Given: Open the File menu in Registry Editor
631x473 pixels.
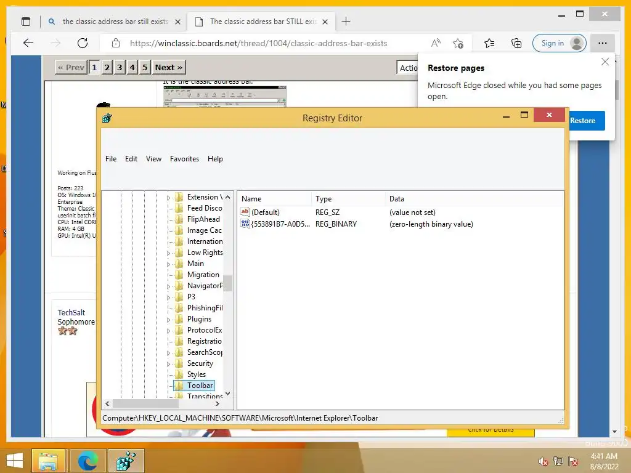Looking at the screenshot, I should coord(111,159).
